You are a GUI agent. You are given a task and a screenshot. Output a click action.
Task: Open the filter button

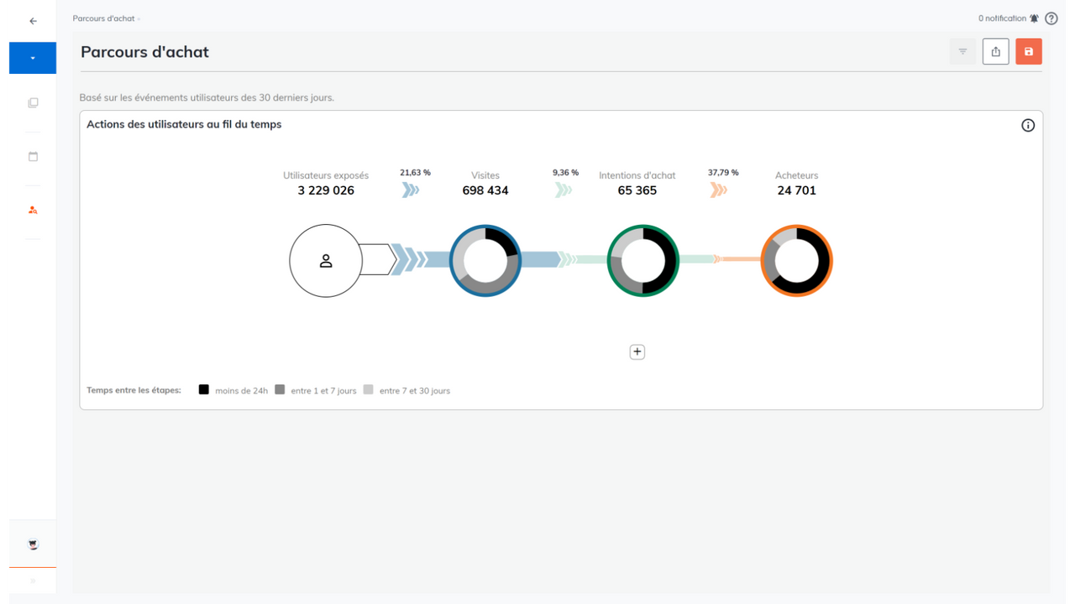point(962,51)
